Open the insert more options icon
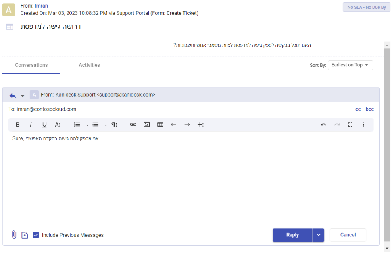 [x=201, y=125]
